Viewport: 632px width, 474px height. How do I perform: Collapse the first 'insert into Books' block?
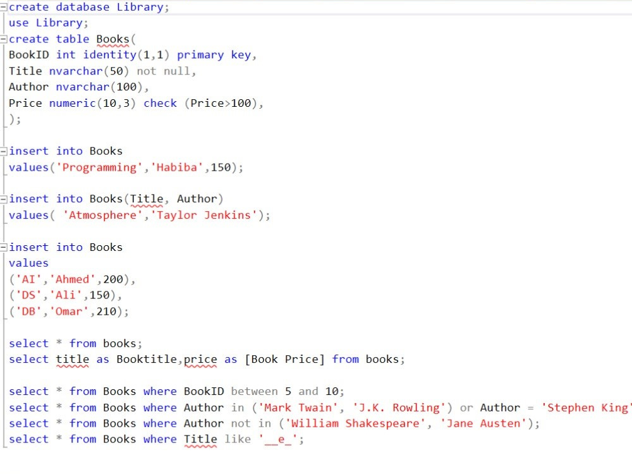point(3,151)
